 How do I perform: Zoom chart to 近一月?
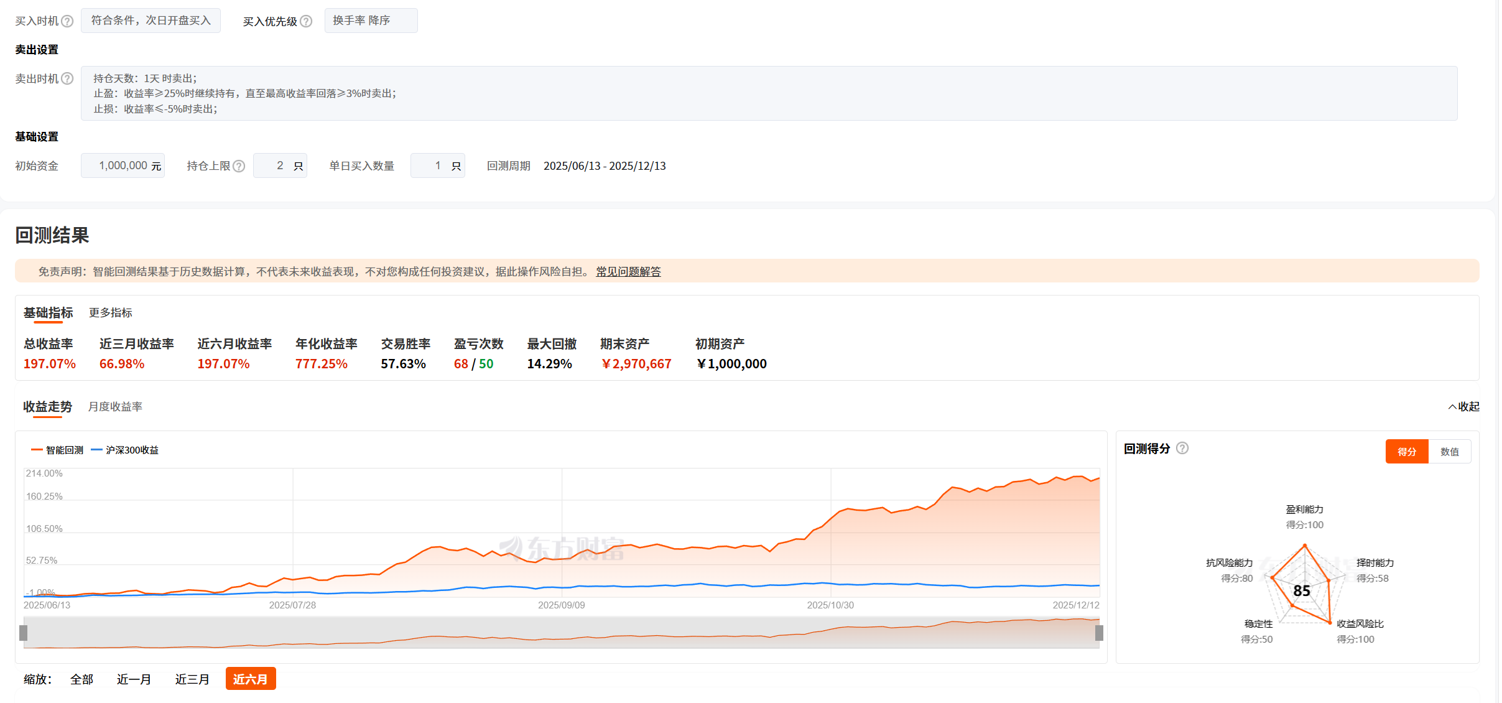[x=134, y=679]
